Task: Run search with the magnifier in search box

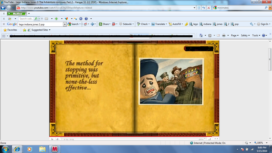Action: (266, 8)
